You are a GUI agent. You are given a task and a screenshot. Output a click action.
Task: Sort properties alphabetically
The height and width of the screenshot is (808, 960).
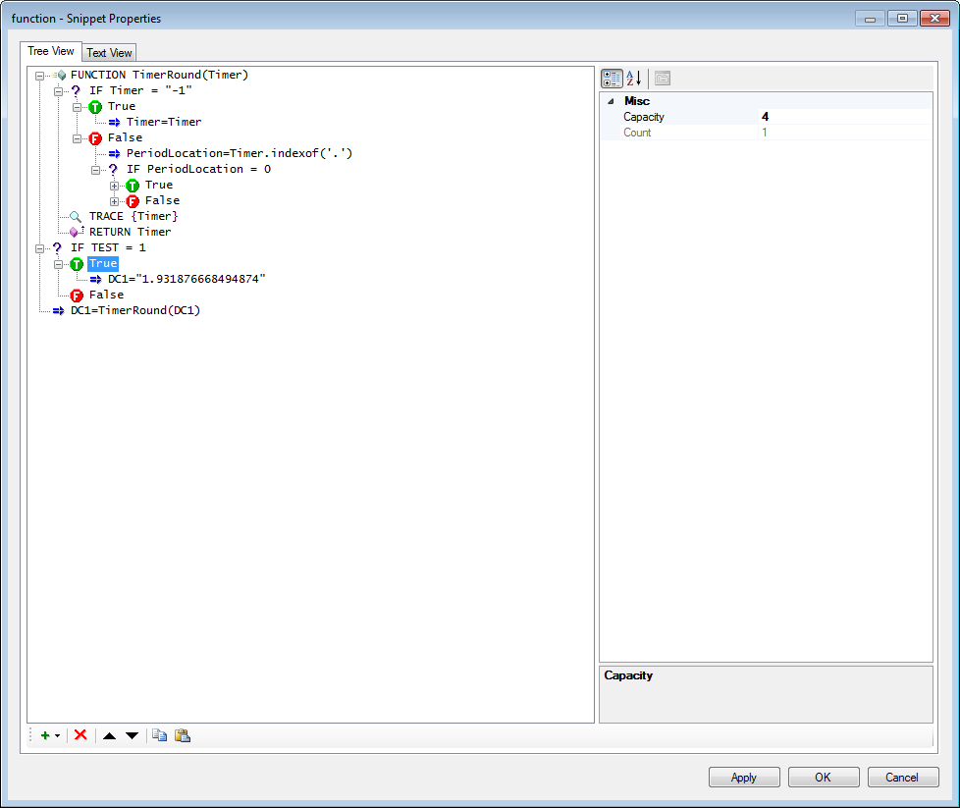[x=634, y=79]
